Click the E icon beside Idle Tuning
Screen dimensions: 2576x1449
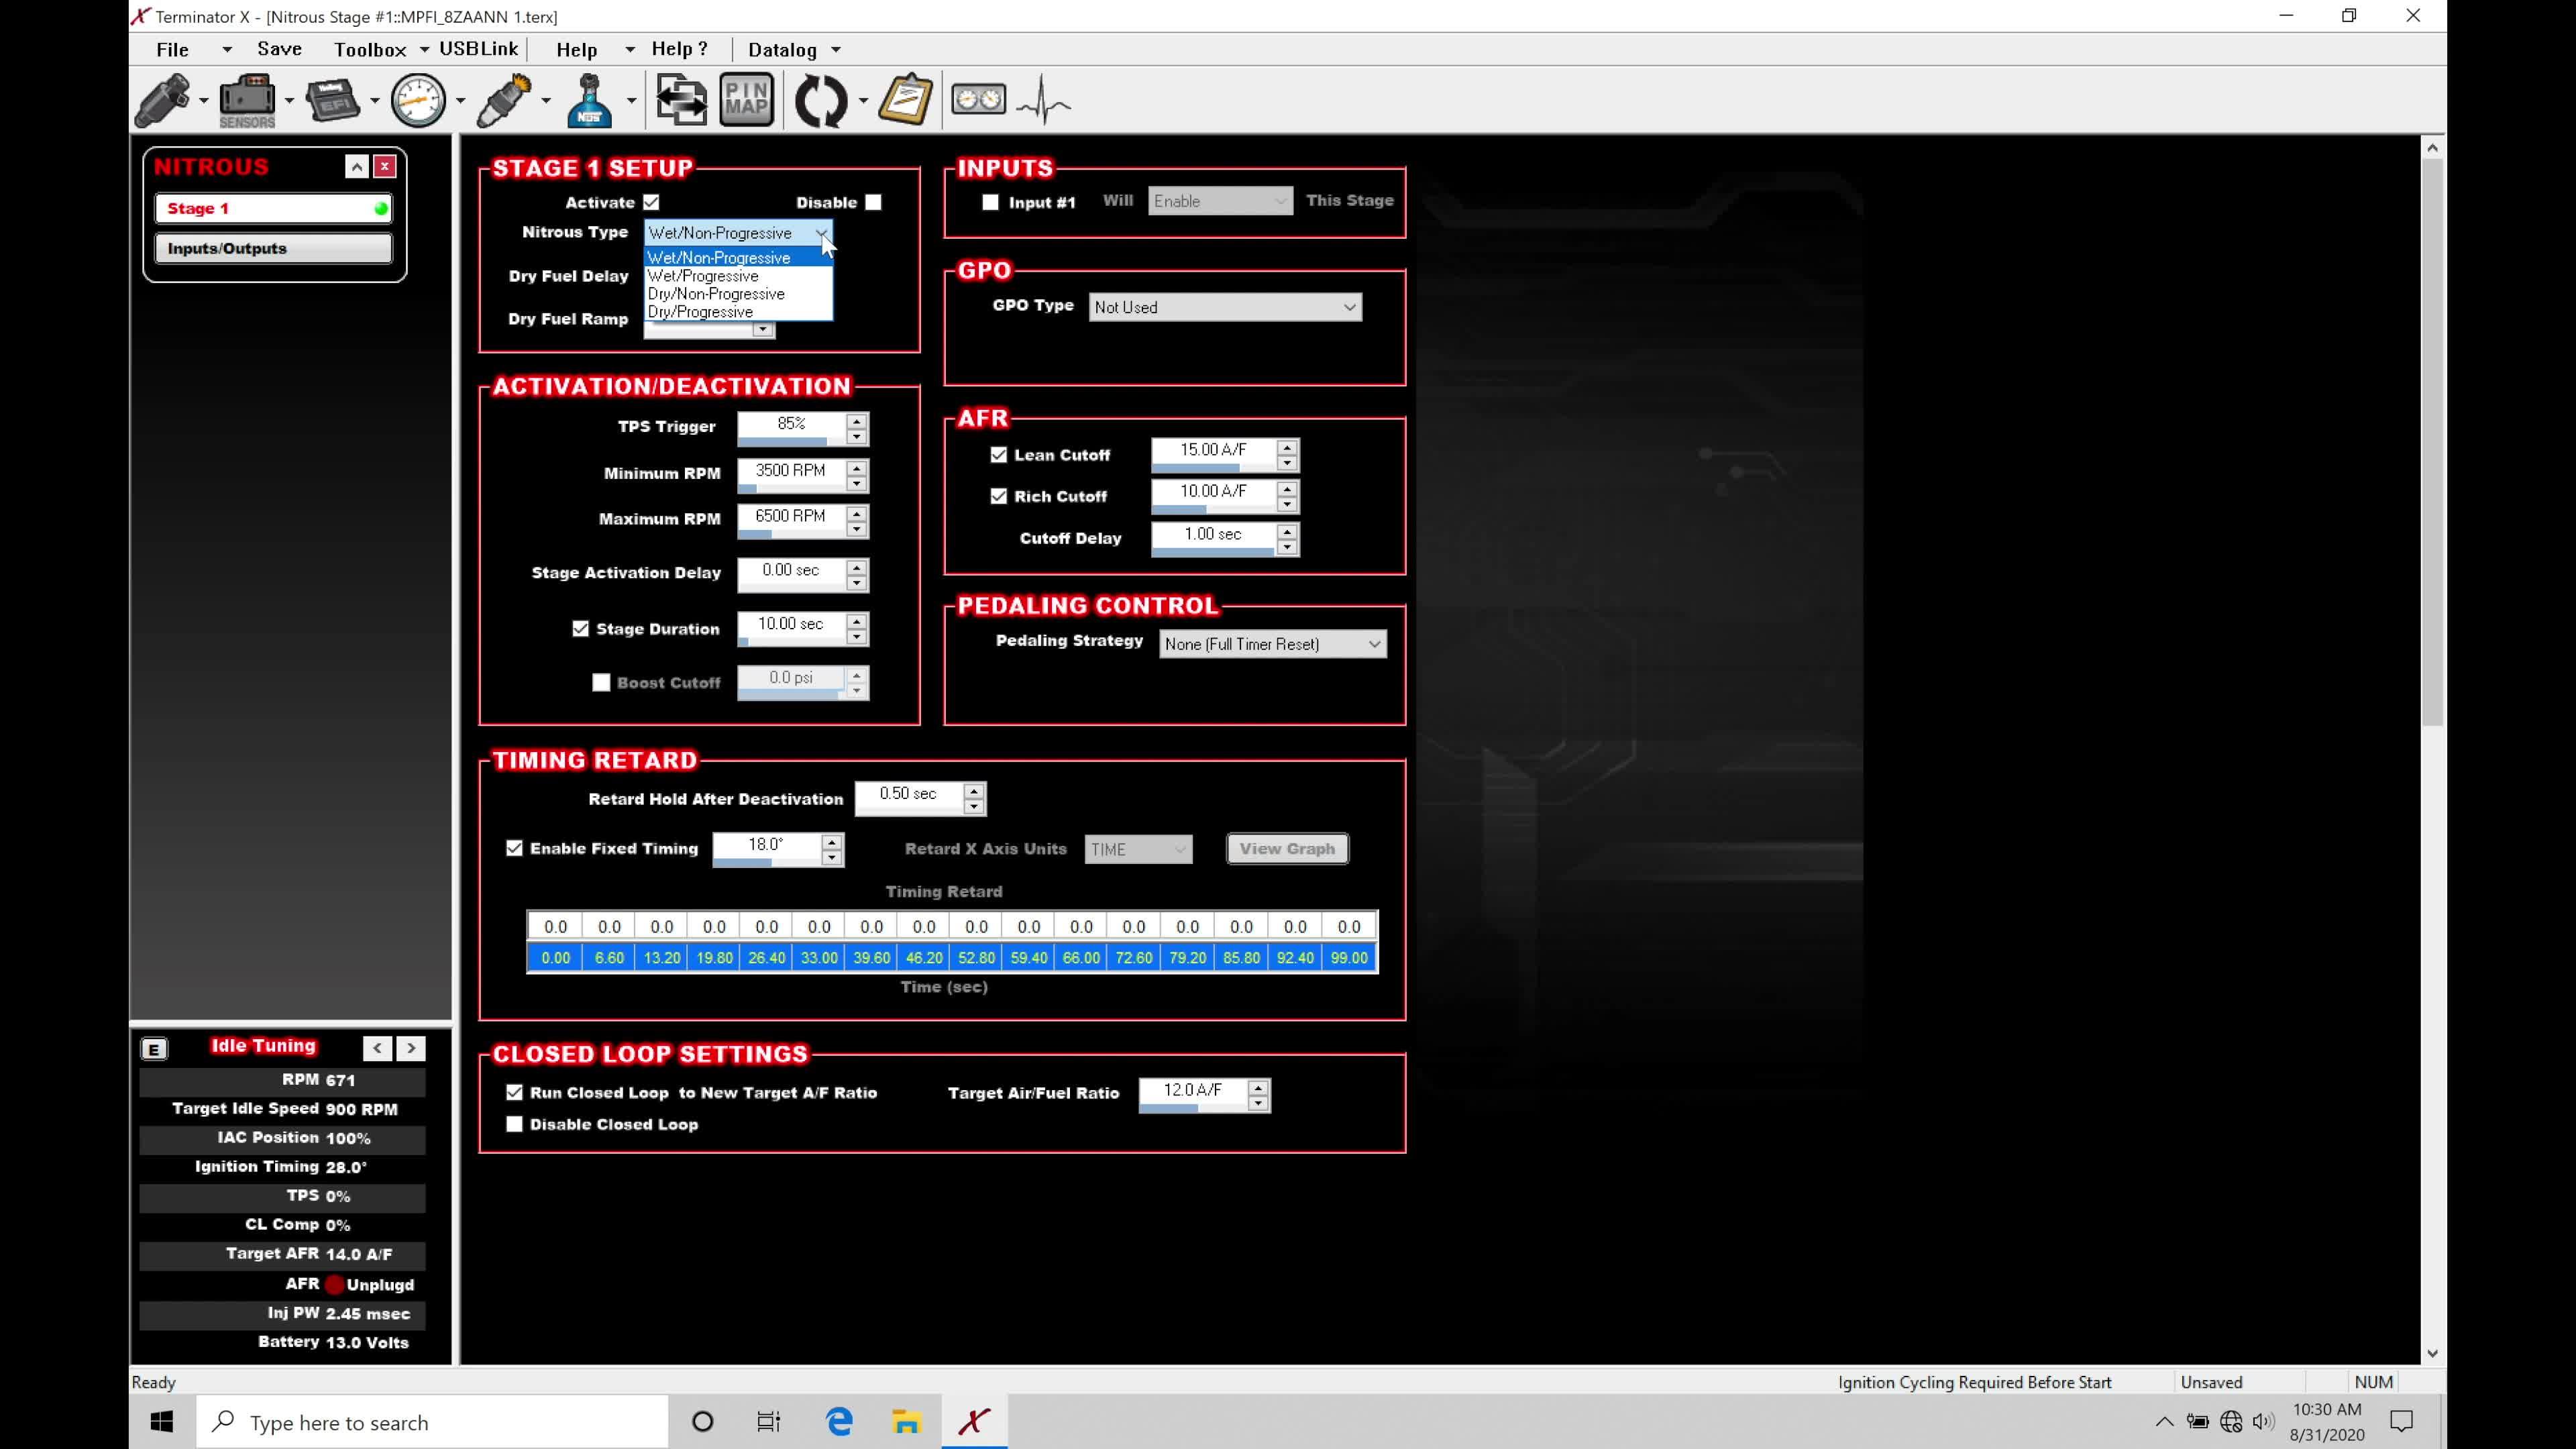(x=154, y=1049)
